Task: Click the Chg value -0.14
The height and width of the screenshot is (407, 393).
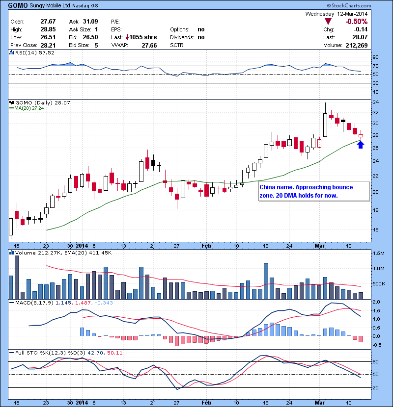Action: click(x=361, y=29)
